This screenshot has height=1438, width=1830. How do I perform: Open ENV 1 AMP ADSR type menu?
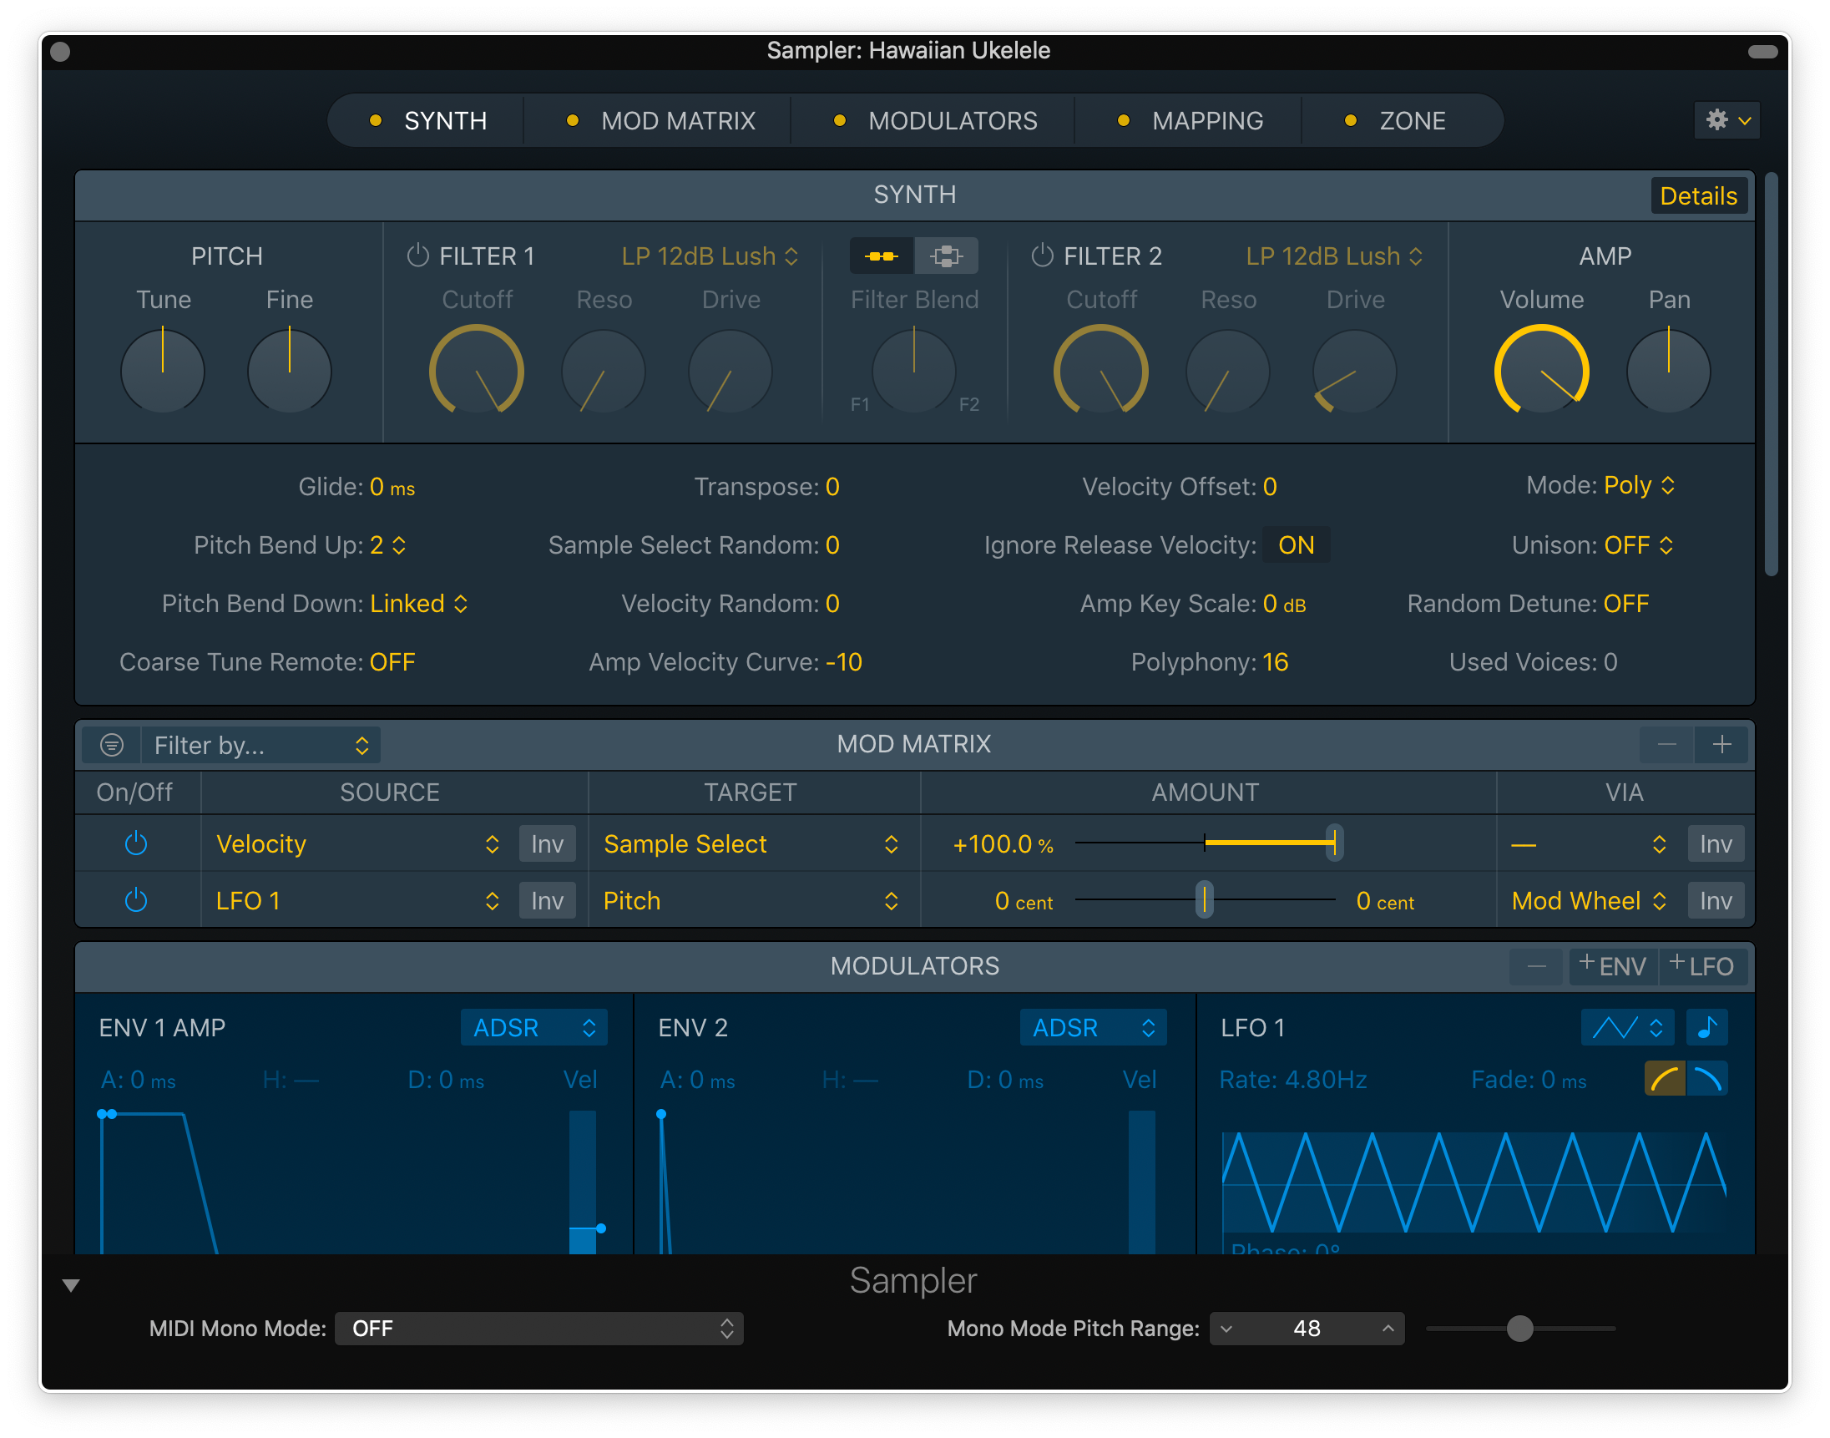[x=533, y=1027]
